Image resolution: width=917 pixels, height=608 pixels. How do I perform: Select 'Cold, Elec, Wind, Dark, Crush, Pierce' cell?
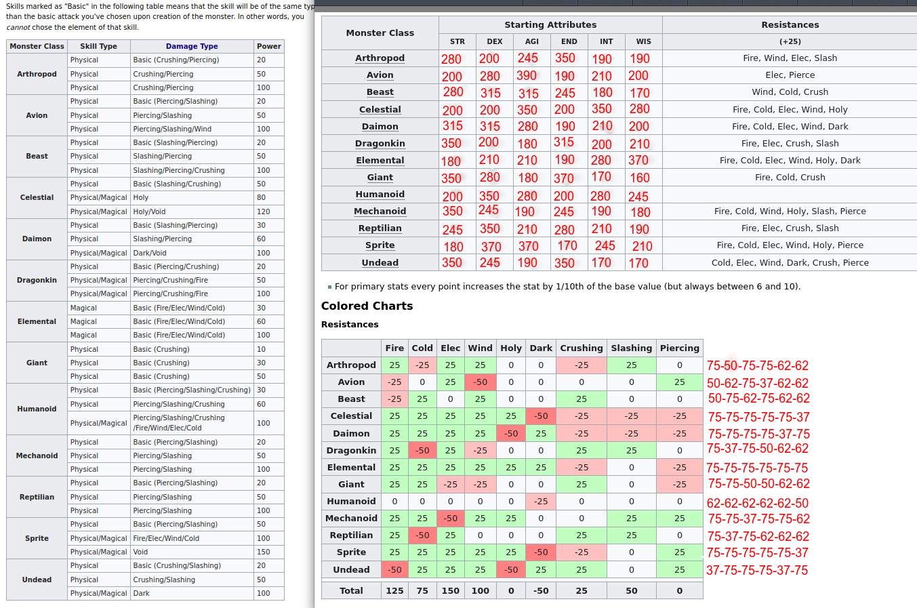(790, 262)
